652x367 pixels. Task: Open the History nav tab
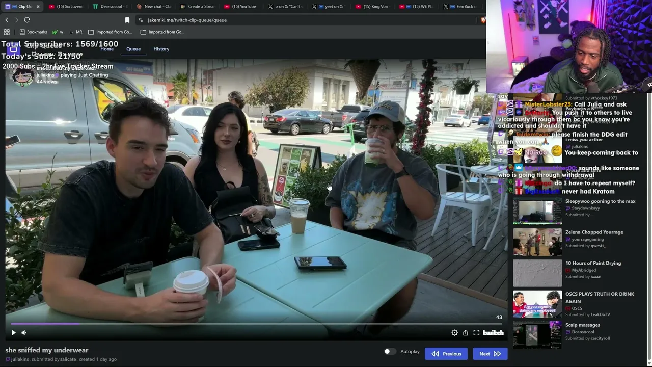(161, 49)
